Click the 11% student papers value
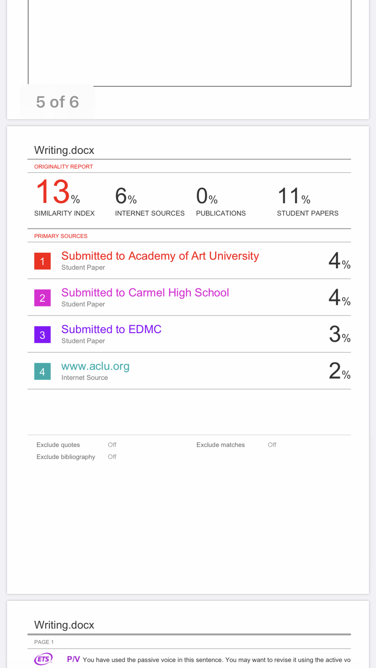 [294, 196]
